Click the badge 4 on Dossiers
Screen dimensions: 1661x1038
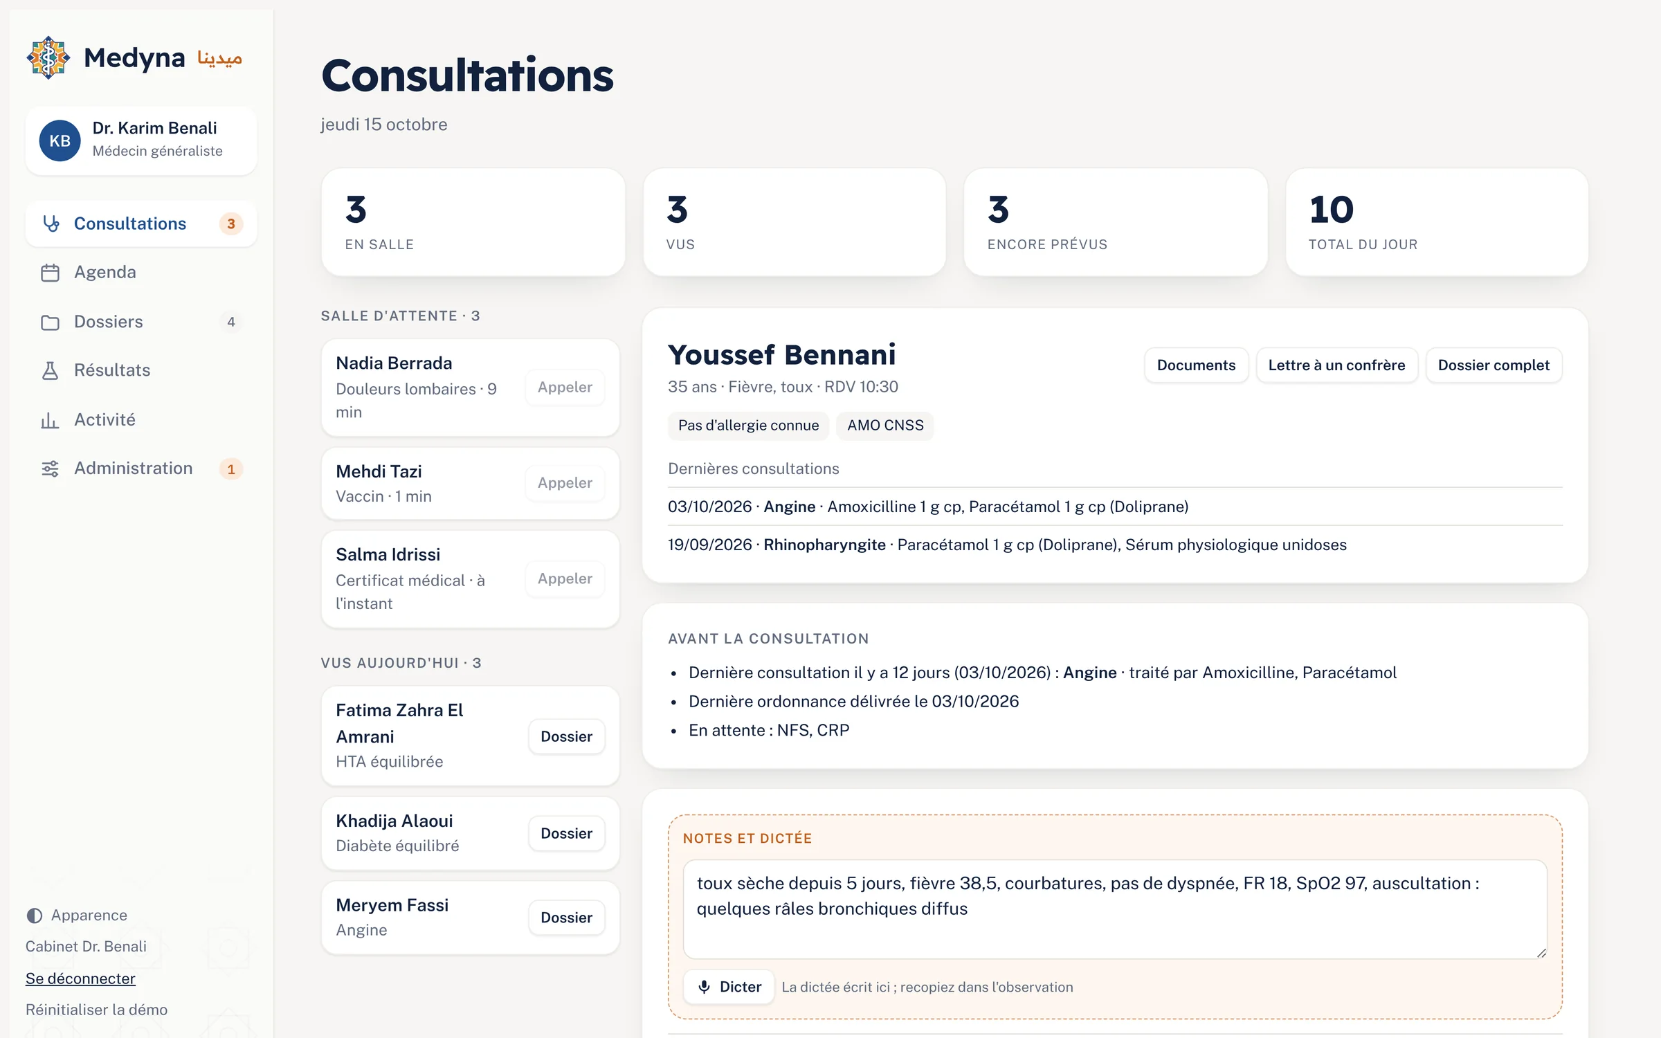point(231,322)
